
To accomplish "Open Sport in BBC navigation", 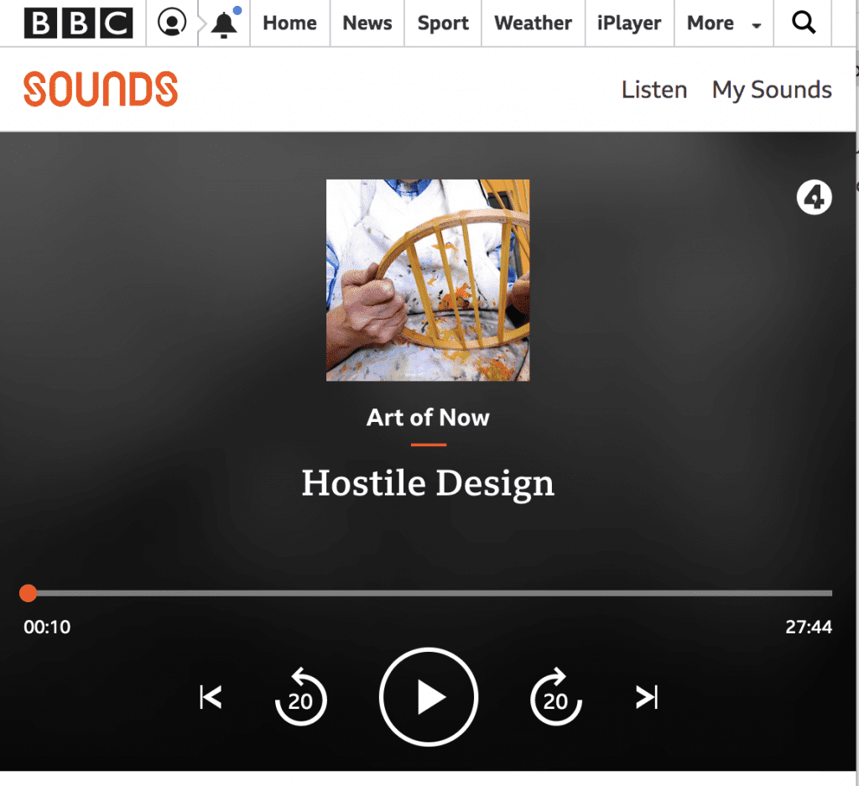I will [x=443, y=23].
